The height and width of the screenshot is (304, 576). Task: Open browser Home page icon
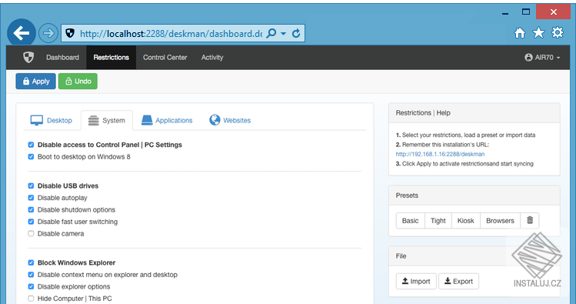pyautogui.click(x=519, y=33)
